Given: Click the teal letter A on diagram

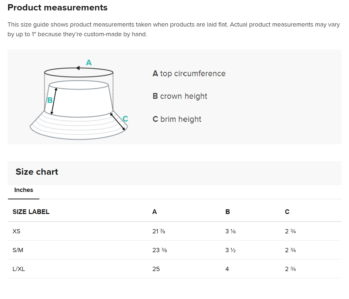Looking at the screenshot, I should pos(89,63).
